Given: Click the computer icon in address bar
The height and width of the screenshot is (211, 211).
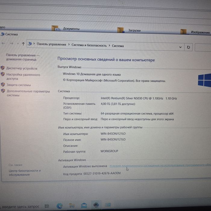Looking at the screenshot, I should [x=30, y=44].
